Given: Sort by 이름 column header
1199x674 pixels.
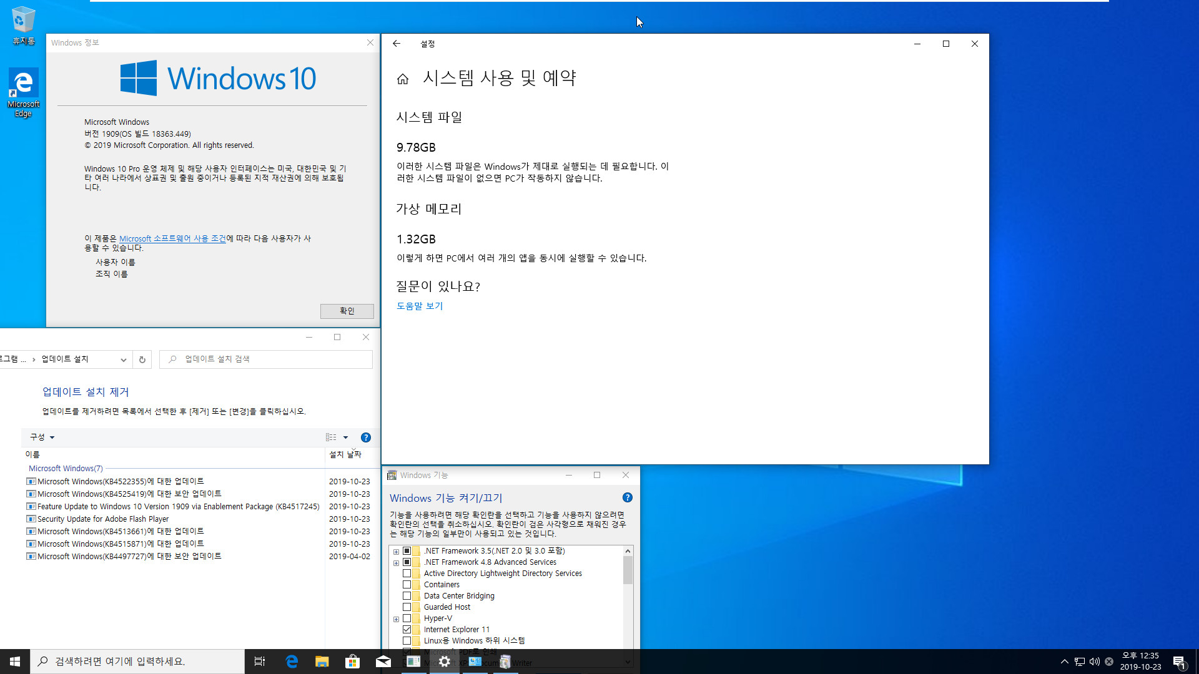Looking at the screenshot, I should (x=172, y=454).
